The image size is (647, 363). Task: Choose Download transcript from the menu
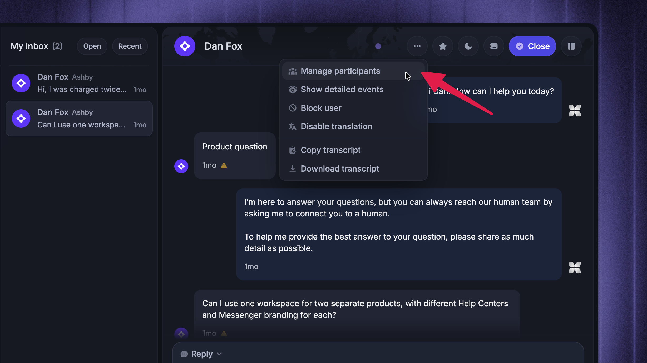(353, 169)
